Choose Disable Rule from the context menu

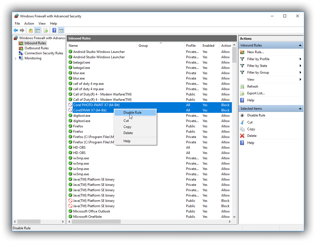click(135, 113)
